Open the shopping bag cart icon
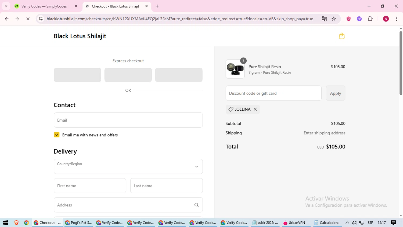 pyautogui.click(x=341, y=36)
